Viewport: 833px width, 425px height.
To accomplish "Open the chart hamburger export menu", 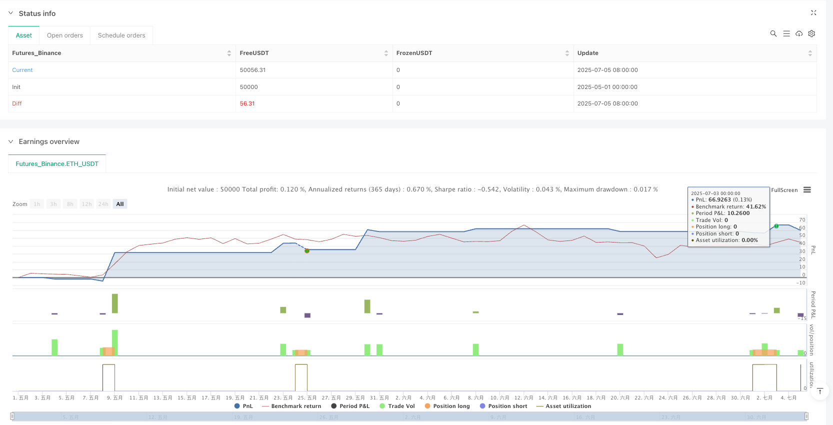I will pyautogui.click(x=807, y=190).
